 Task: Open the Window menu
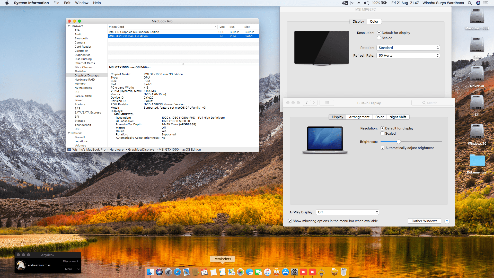(x=82, y=3)
